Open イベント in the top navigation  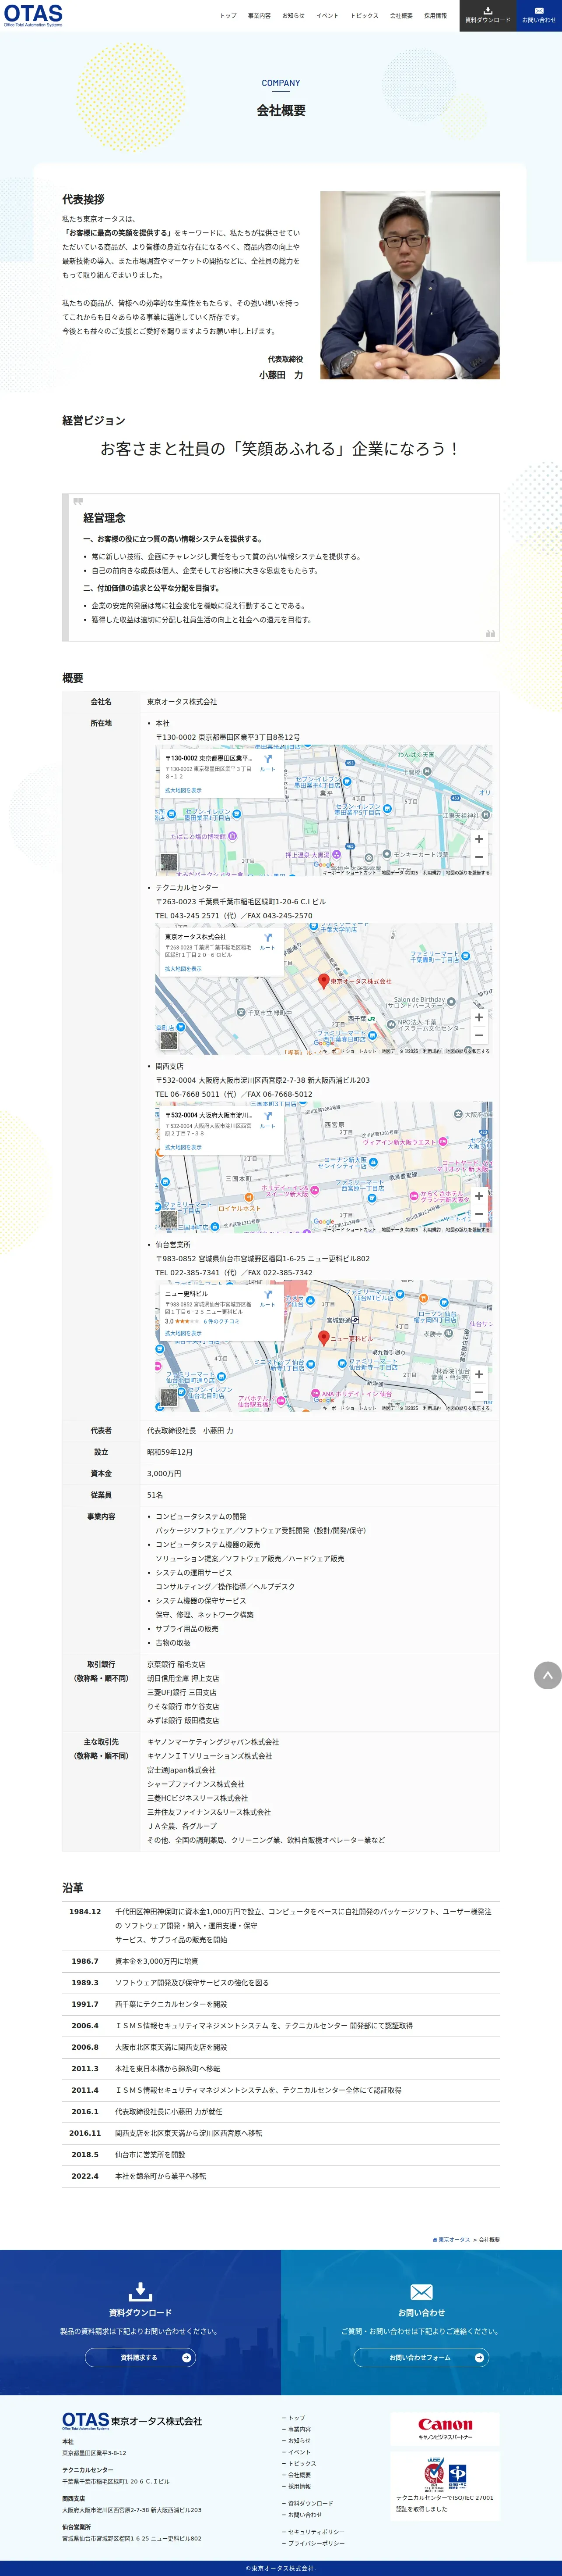[x=327, y=16]
